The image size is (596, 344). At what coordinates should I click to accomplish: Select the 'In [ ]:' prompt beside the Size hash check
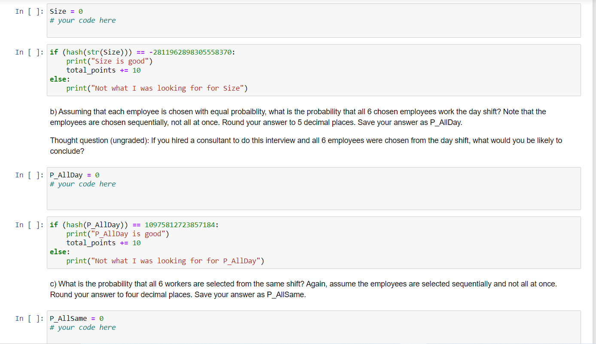(x=29, y=52)
